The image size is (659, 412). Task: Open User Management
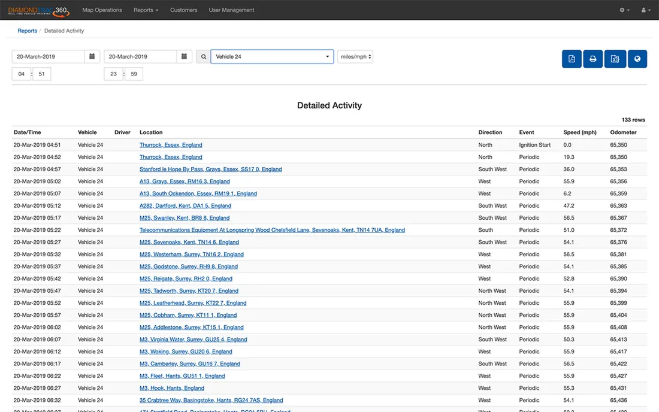(x=232, y=10)
